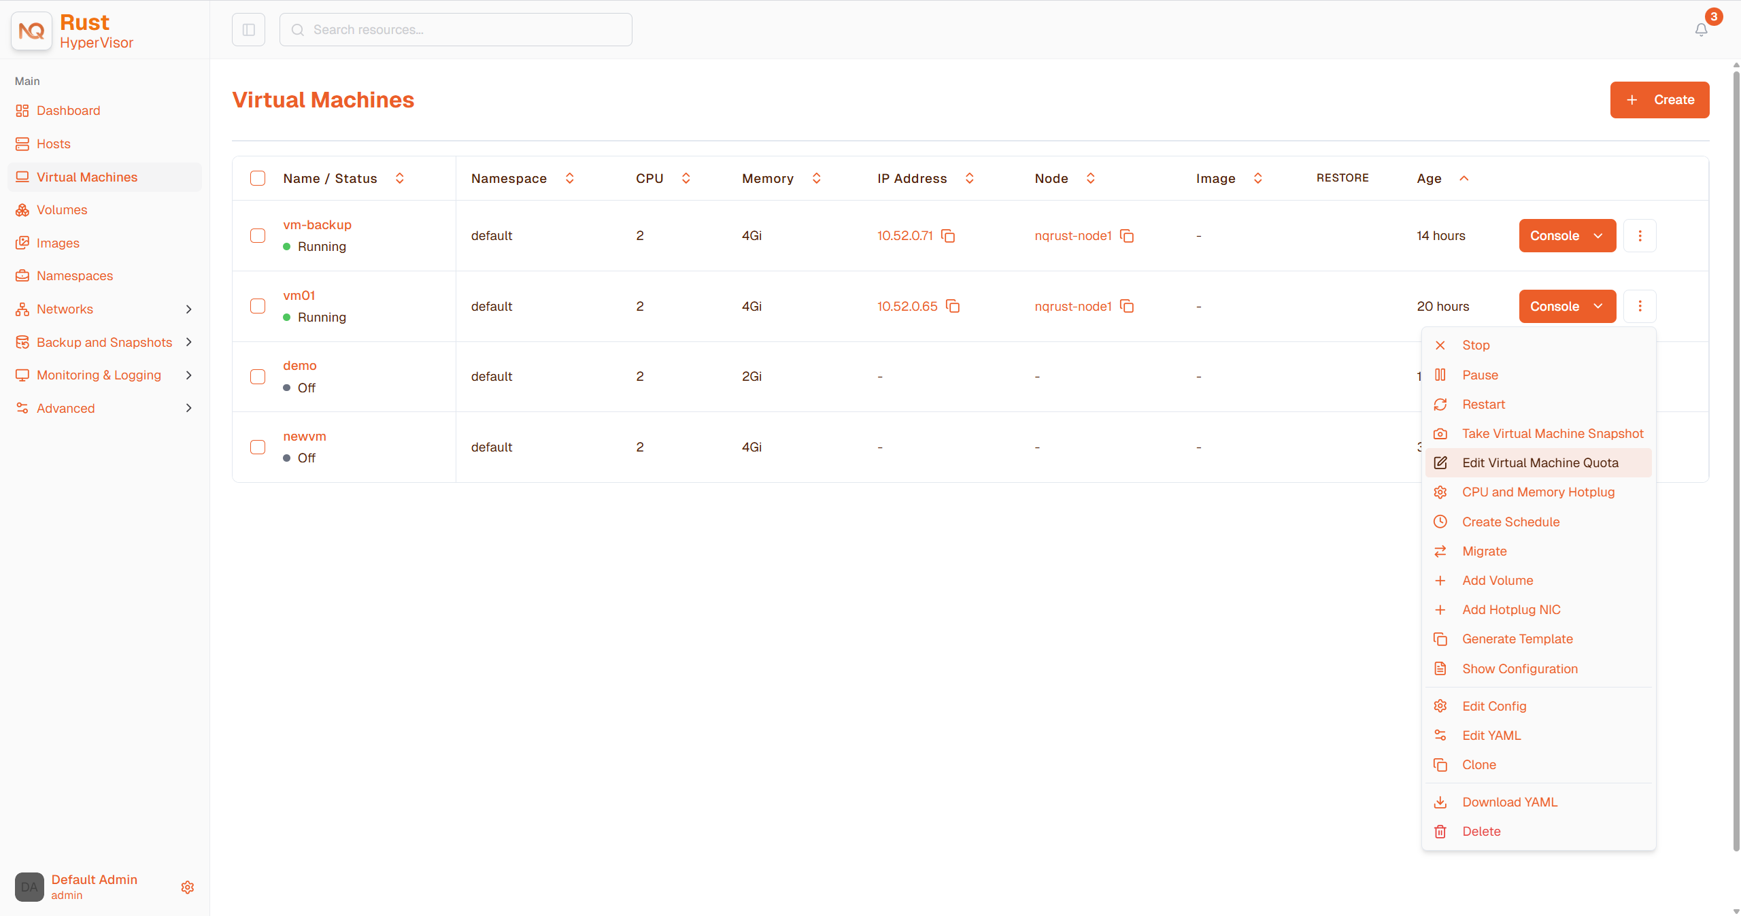Open user settings gear icon
This screenshot has width=1741, height=916.
point(188,887)
